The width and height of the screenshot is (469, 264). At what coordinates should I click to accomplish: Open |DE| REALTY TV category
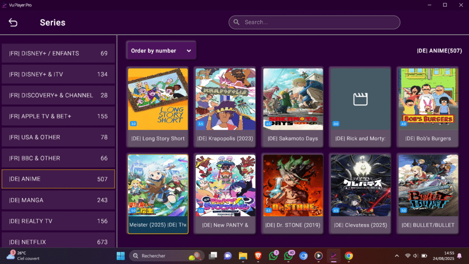(x=58, y=221)
